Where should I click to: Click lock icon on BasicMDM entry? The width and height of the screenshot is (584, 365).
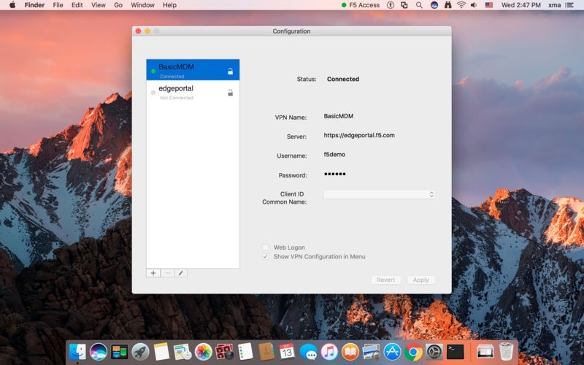230,72
